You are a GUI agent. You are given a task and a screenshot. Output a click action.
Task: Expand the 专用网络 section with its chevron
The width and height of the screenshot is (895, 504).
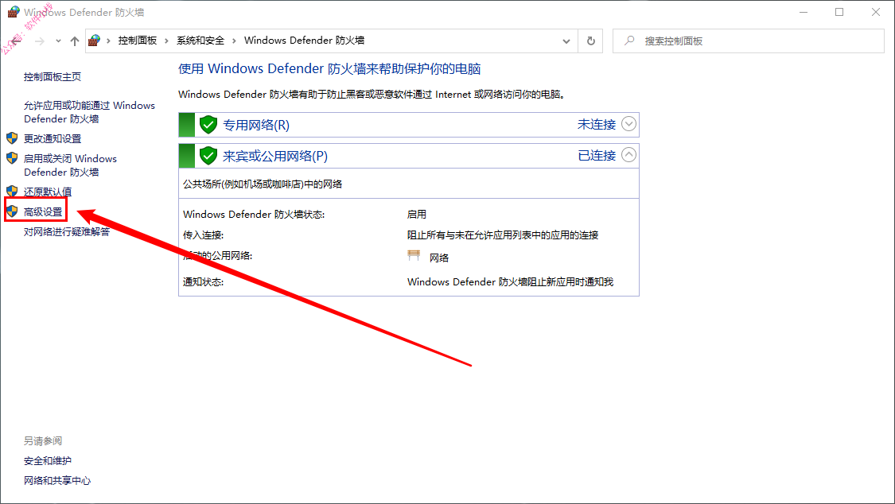(628, 124)
